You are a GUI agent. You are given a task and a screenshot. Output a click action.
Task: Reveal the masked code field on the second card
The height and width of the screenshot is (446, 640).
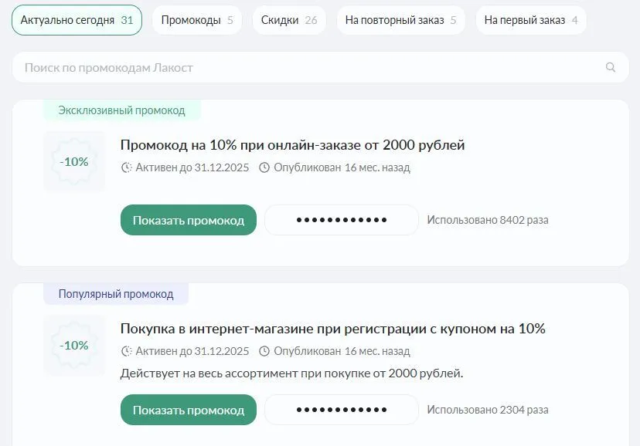pos(341,409)
